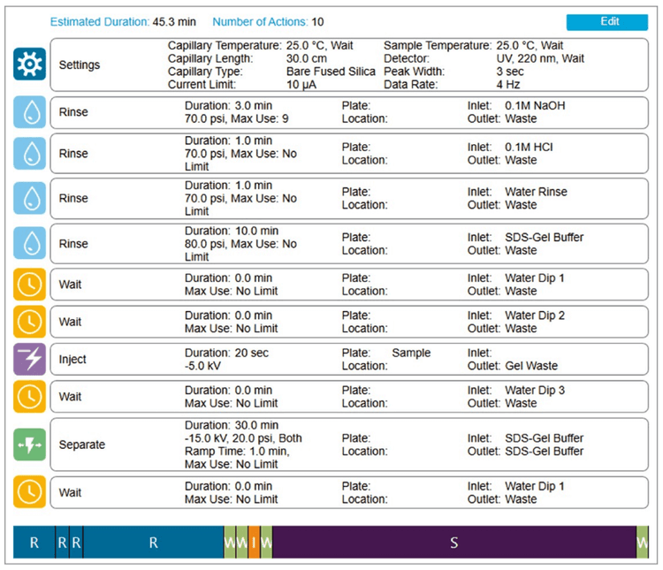Image resolution: width=663 pixels, height=570 pixels.
Task: Click the Bare Fused Silica capillary type
Action: click(331, 72)
